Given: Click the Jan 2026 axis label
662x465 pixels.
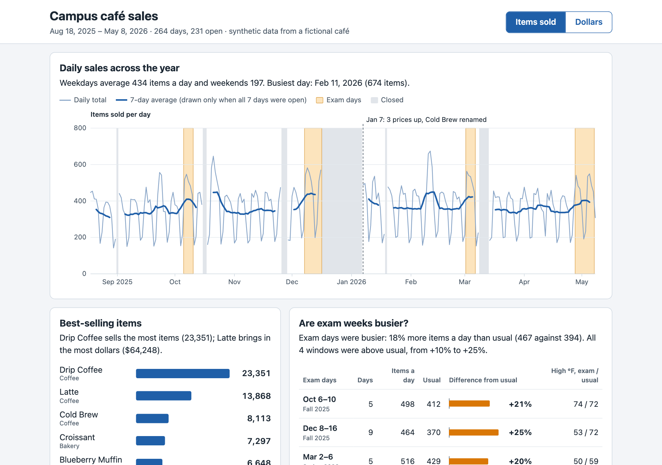Looking at the screenshot, I should [x=351, y=282].
